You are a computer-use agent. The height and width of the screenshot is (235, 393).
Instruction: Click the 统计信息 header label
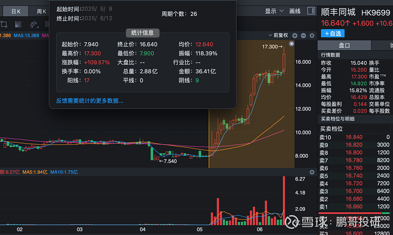142,32
